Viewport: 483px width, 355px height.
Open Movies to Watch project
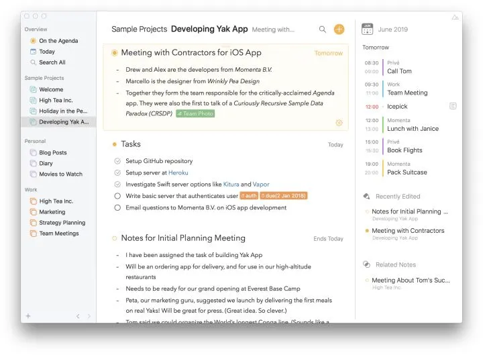click(x=56, y=174)
